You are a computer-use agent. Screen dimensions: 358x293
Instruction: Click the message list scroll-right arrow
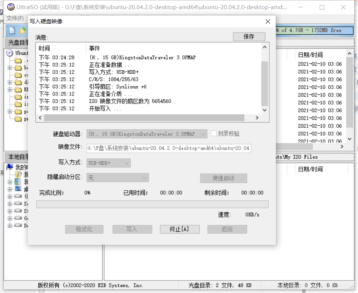257,118
